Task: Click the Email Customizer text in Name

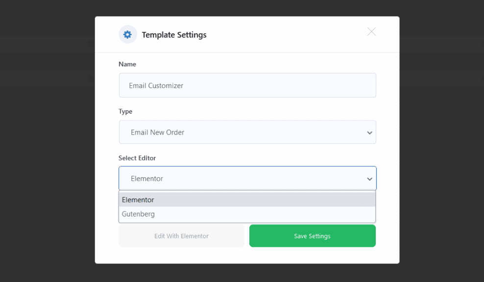Action: tap(156, 86)
